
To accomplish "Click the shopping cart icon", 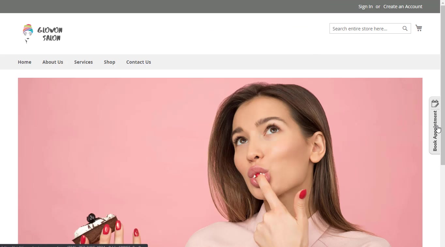I will [x=419, y=28].
